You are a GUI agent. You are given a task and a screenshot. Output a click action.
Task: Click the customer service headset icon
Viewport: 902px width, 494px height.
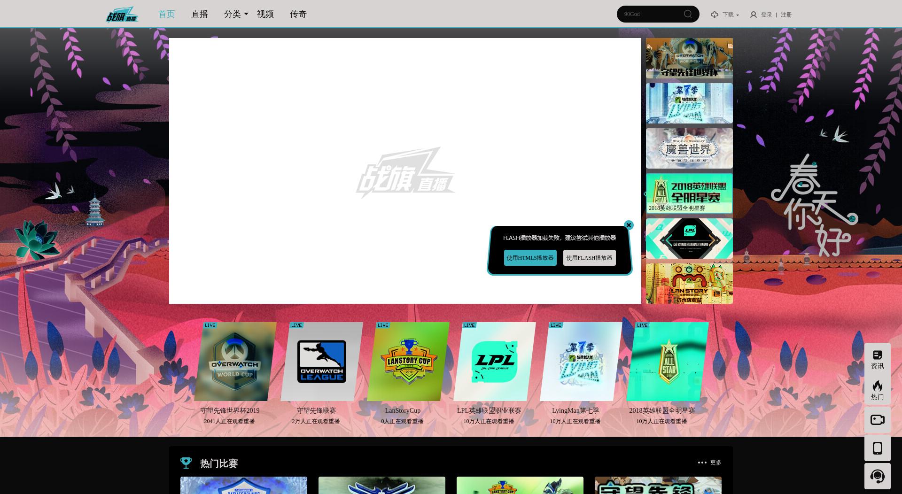[x=877, y=476]
